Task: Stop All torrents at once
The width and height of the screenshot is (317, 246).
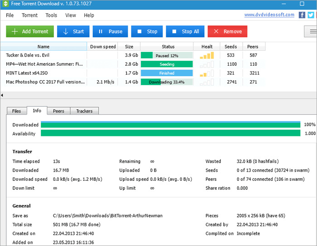Action: coord(185,31)
